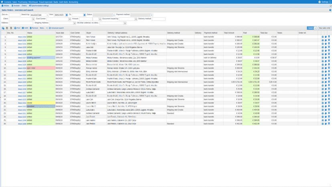Open order link #test-1013
Image resolution: width=332 pixels, height=187 pixels.
pyautogui.click(x=22, y=106)
